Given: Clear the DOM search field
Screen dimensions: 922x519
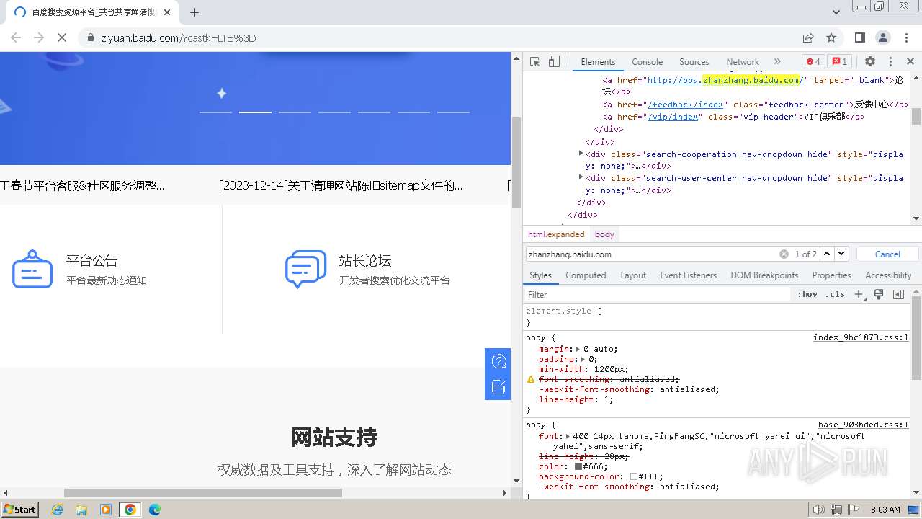Looking at the screenshot, I should pos(784,254).
